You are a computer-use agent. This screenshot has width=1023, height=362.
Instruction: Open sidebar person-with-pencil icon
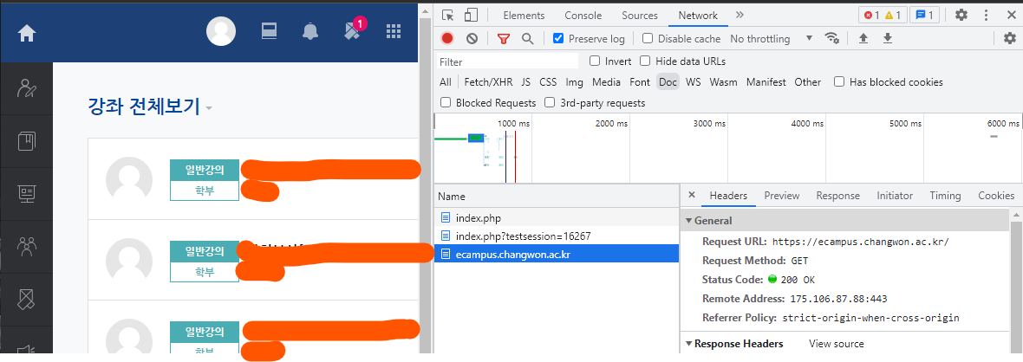point(27,88)
